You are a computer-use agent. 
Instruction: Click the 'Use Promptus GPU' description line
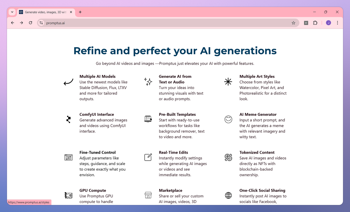click(96, 196)
